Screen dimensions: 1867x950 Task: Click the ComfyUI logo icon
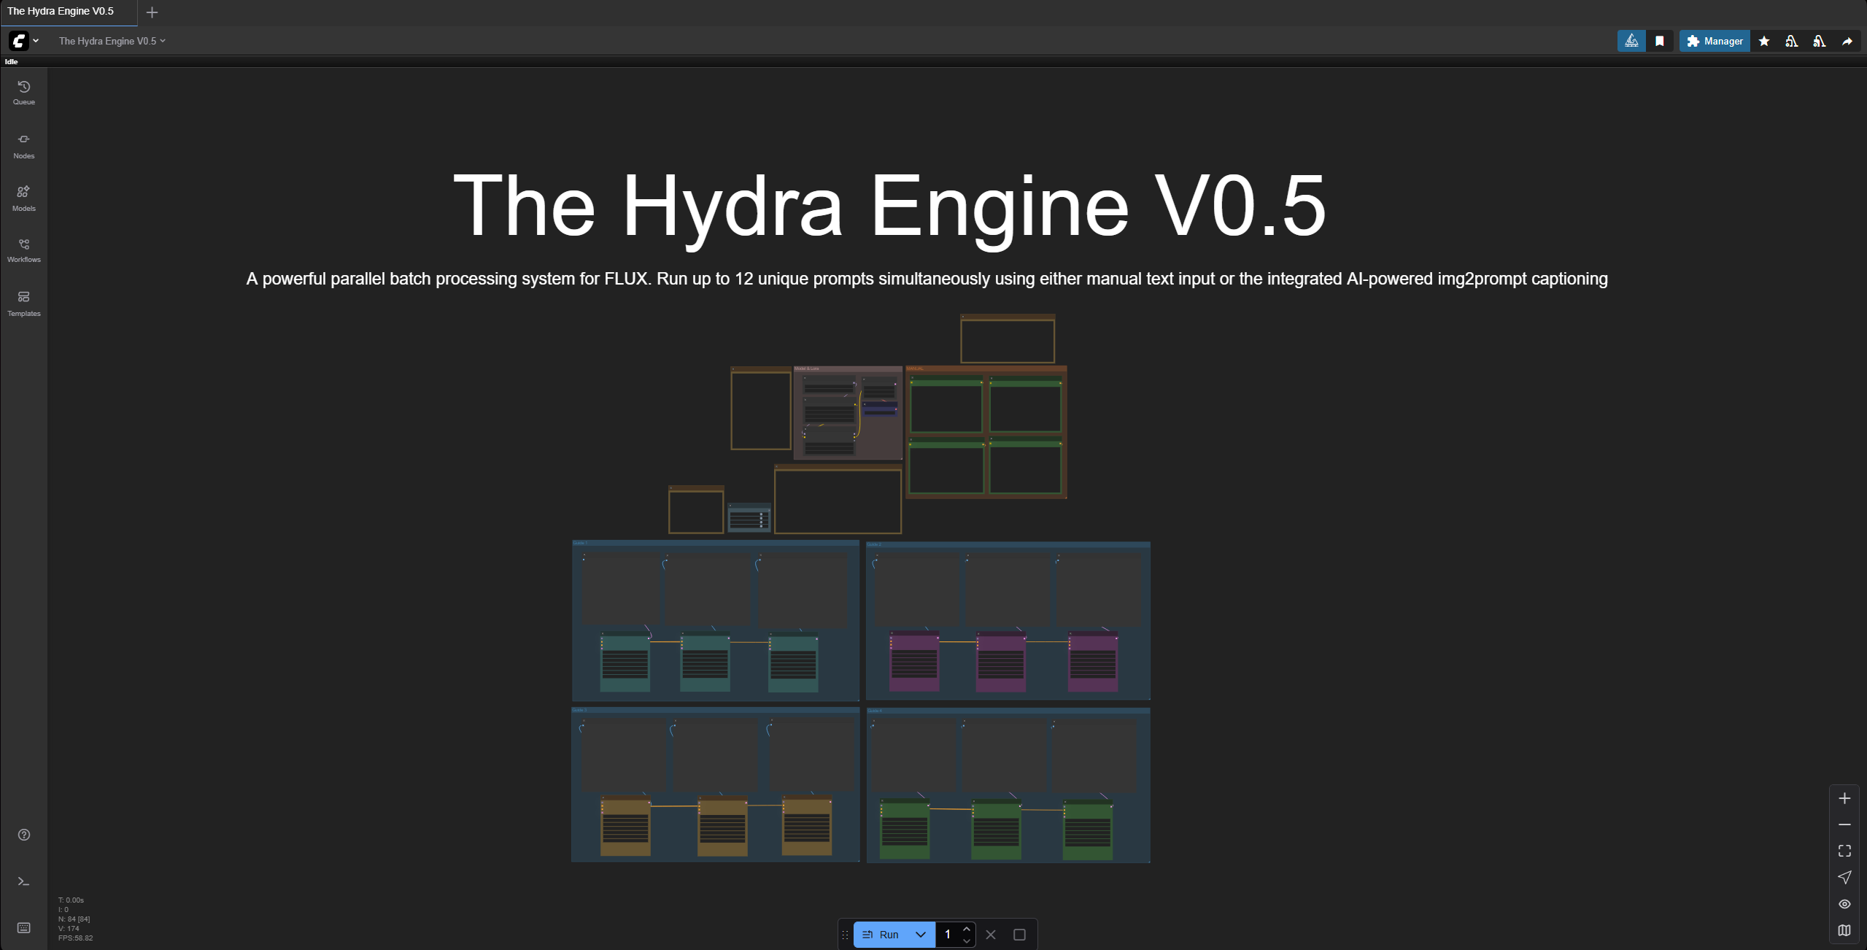point(19,41)
